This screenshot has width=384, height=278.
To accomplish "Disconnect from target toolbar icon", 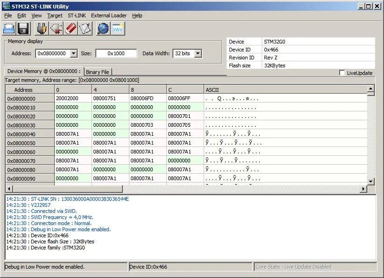I will pyautogui.click(x=56, y=29).
